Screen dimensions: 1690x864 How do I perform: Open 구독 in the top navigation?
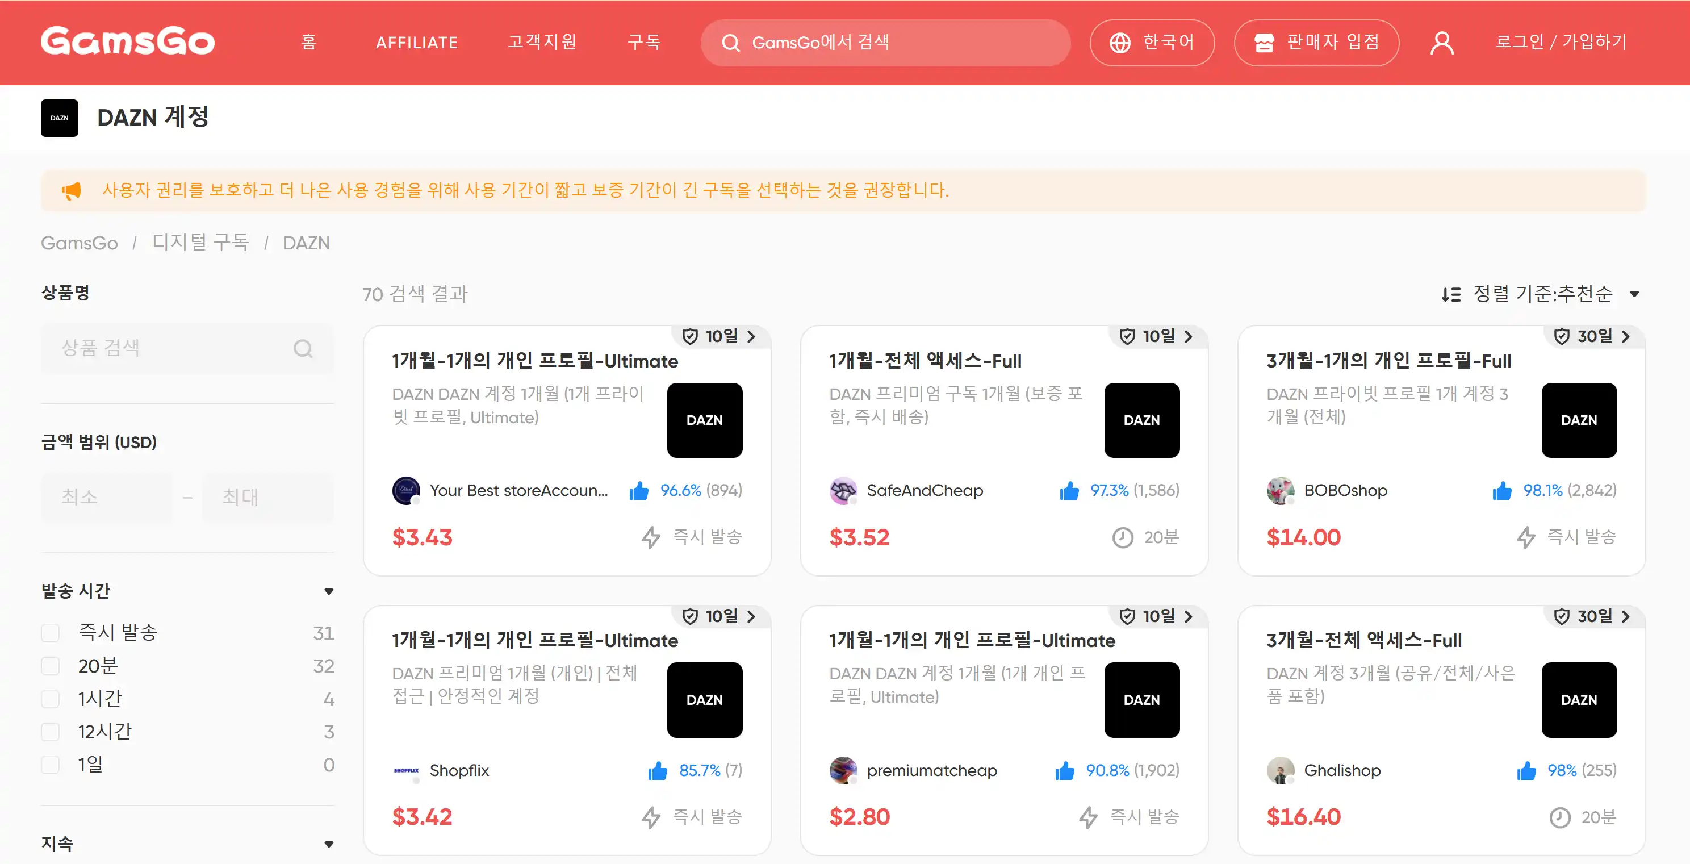[643, 43]
